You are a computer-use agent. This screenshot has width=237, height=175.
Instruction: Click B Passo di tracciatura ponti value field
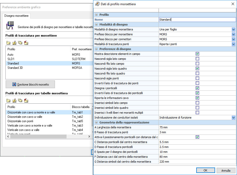click(197, 132)
